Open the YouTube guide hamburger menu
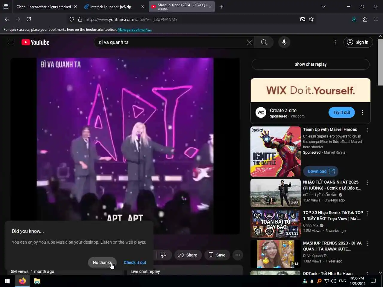 [11, 42]
